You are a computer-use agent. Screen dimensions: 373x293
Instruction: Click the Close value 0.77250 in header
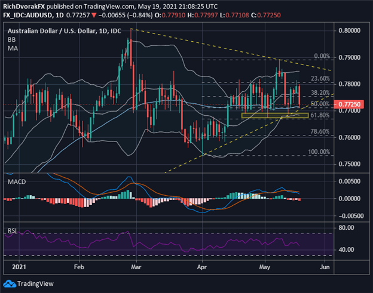coord(269,16)
